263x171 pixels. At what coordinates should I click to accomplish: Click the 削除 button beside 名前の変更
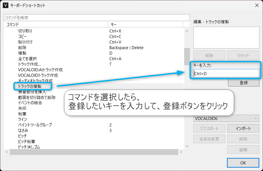pos(243,139)
